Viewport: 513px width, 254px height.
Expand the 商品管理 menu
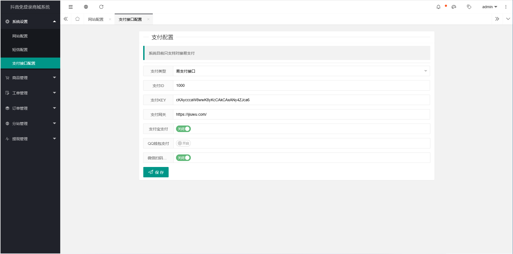click(x=54, y=78)
